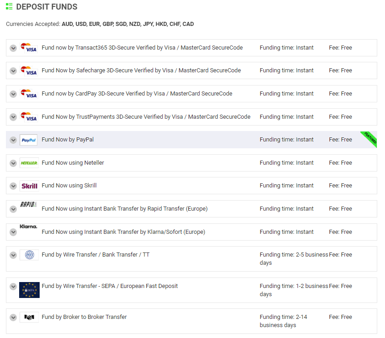Click the Broker to Broker handshake icon
The image size is (385, 338).
coord(29,317)
